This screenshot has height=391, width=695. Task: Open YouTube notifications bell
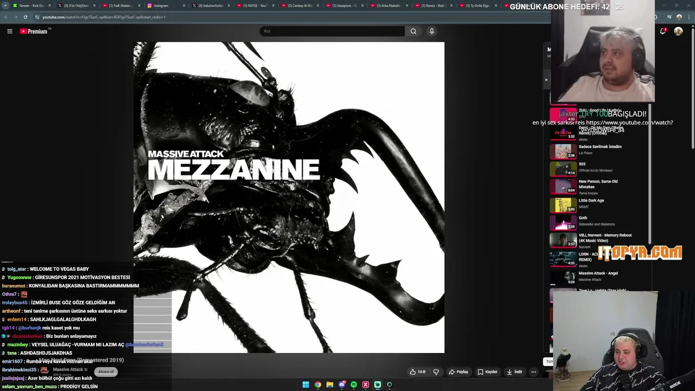pos(663,31)
